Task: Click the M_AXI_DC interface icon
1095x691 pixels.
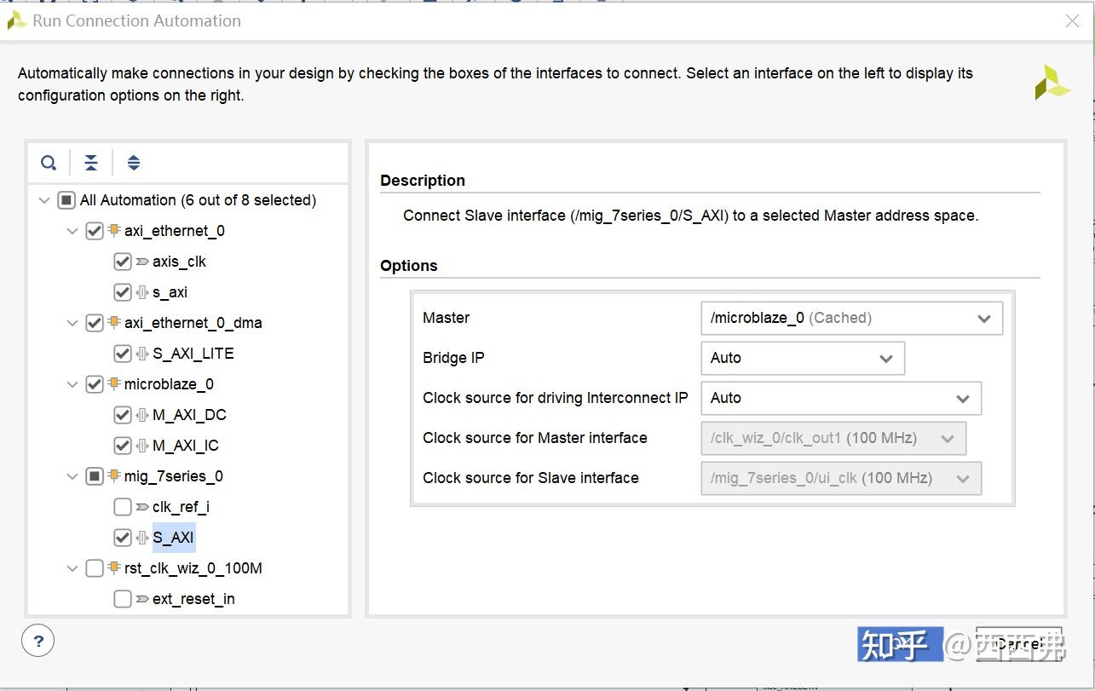Action: [142, 415]
